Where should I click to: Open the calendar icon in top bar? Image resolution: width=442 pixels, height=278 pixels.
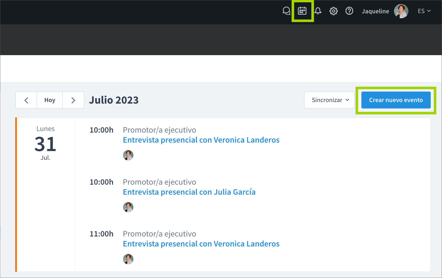(302, 11)
